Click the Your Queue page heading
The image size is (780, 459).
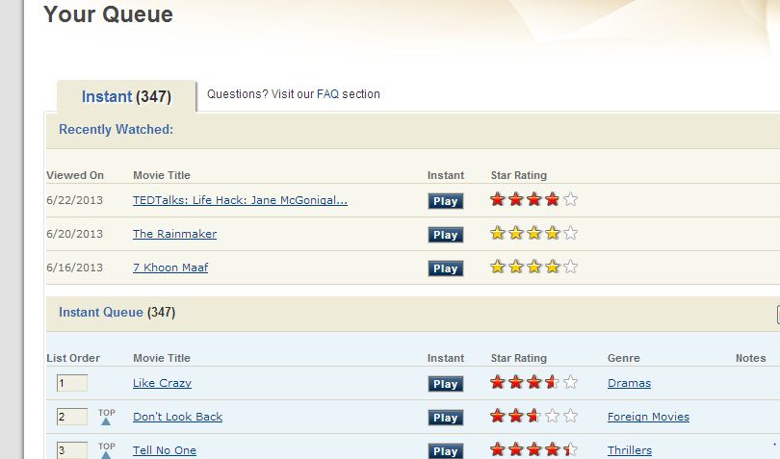[x=109, y=13]
